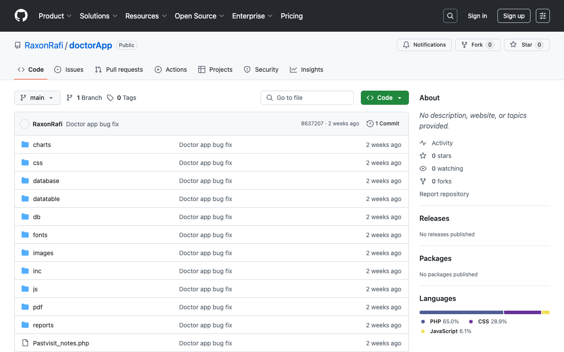Viewport: 564px width, 352px height.
Task: Open the Projects tab
Action: 215,70
